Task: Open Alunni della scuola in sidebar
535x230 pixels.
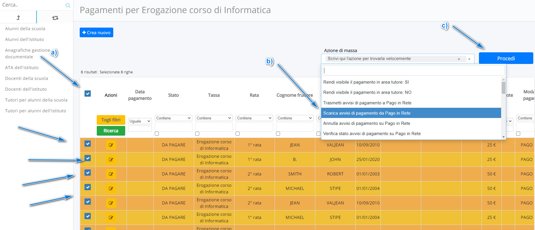Action: point(25,29)
